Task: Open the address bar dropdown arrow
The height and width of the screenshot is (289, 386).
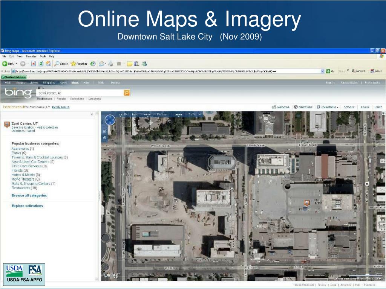Action: [x=323, y=71]
